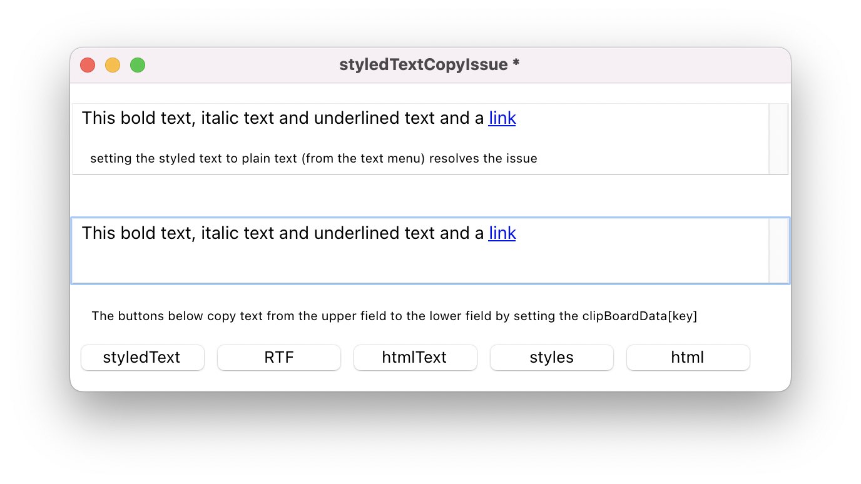Click the upper field's vertical scrollbar
The width and height of the screenshot is (861, 484).
pos(778,139)
